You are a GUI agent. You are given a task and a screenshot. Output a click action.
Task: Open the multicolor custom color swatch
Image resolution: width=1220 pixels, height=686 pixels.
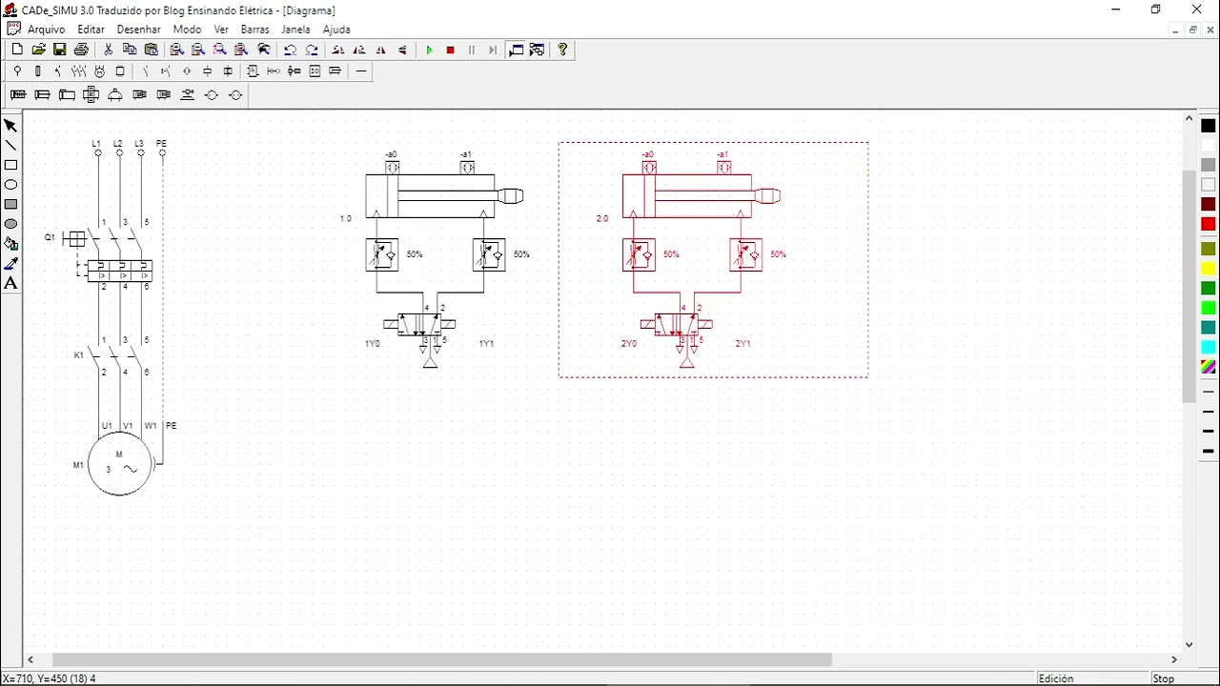(x=1209, y=367)
